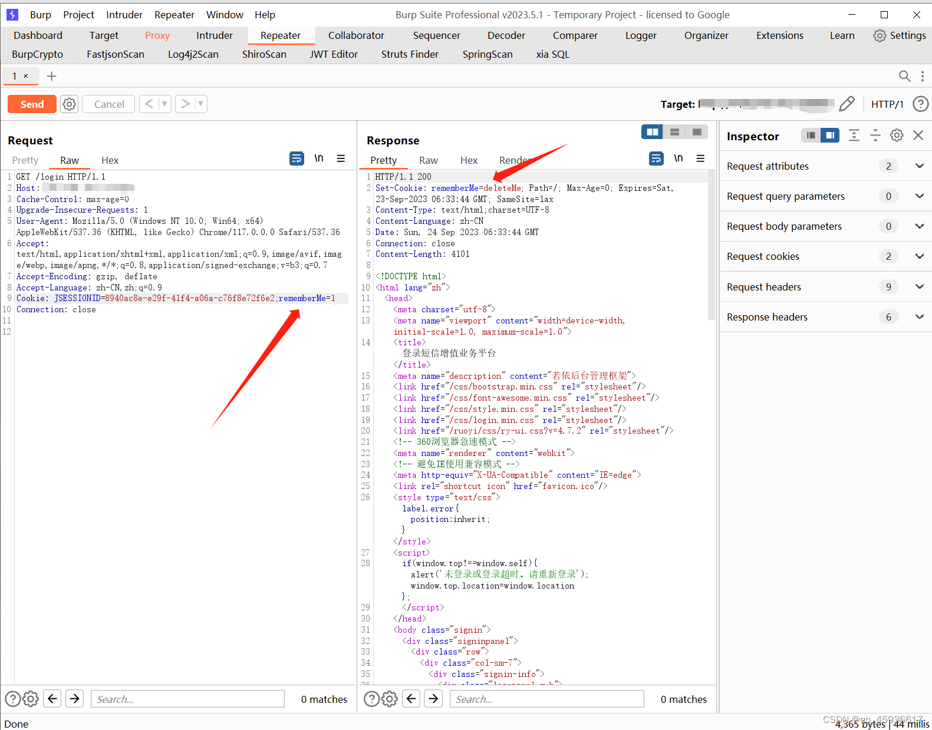Open the Collaborator tool tab
Viewport: 932px width, 730px height.
point(356,35)
